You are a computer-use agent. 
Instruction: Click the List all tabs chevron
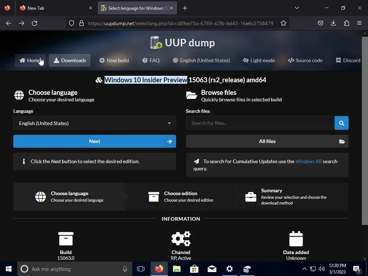[x=297, y=8]
